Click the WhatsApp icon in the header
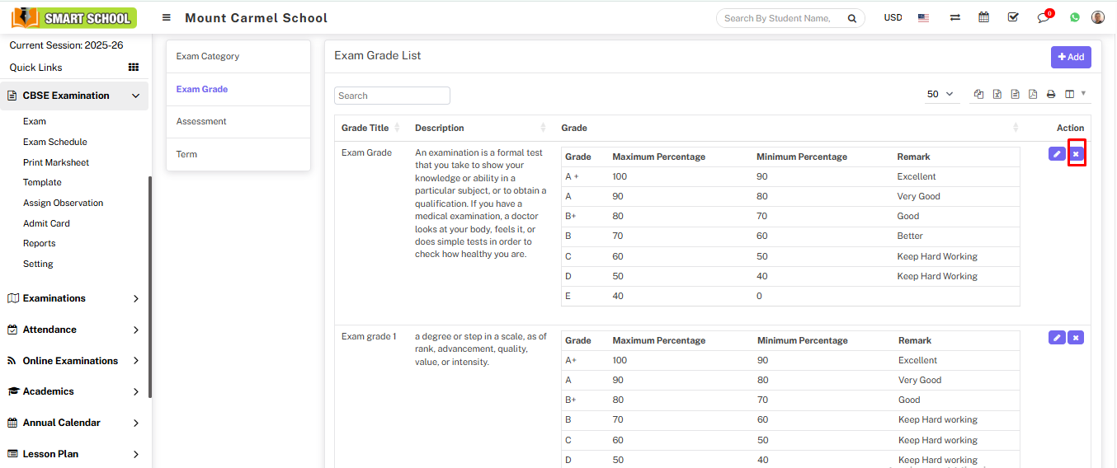The width and height of the screenshot is (1117, 468). coord(1074,17)
